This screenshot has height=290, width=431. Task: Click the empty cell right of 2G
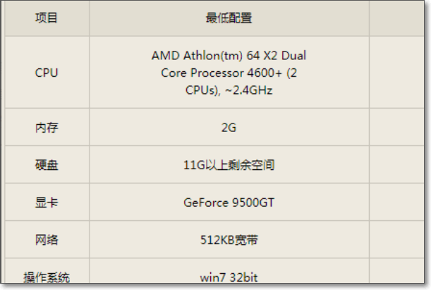(396, 127)
